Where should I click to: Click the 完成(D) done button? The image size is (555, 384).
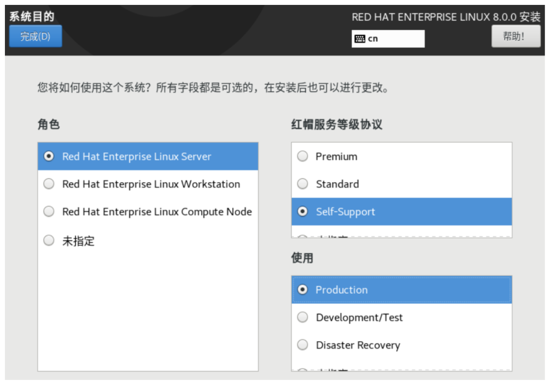click(x=36, y=36)
